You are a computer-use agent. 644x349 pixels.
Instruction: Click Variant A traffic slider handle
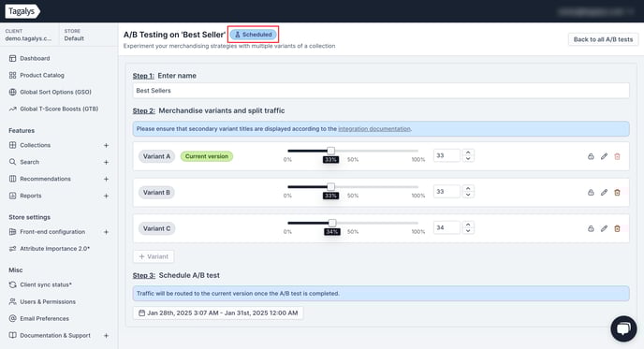pyautogui.click(x=330, y=151)
